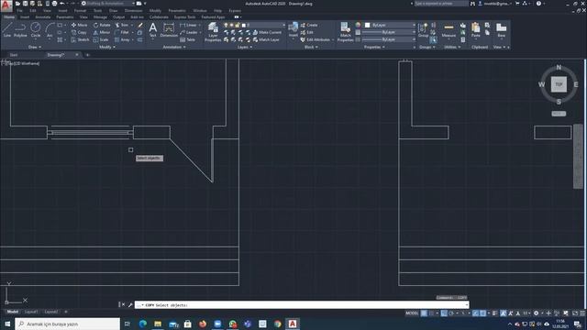Expand the Modify panel
Image resolution: width=587 pixels, height=330 pixels.
(107, 47)
